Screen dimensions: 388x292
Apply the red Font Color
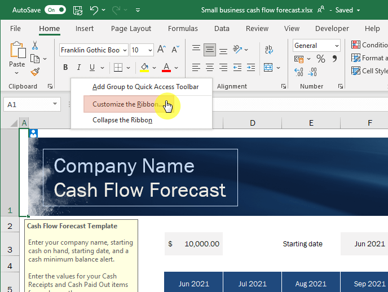166,67
